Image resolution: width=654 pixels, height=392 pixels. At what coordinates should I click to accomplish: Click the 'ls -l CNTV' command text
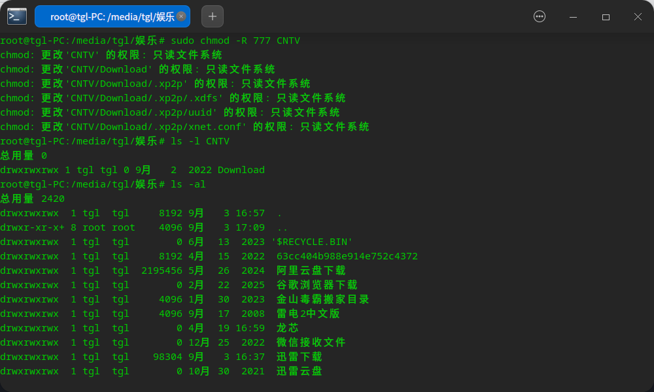[200, 141]
